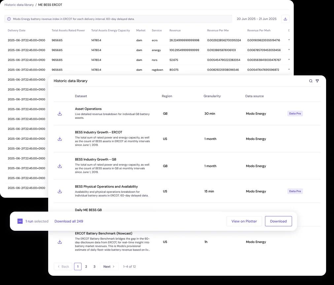Viewport: 334px width, 285px height.
Task: Download the BESS Physical Operations and Availability dataset
Action: [x=60, y=191]
